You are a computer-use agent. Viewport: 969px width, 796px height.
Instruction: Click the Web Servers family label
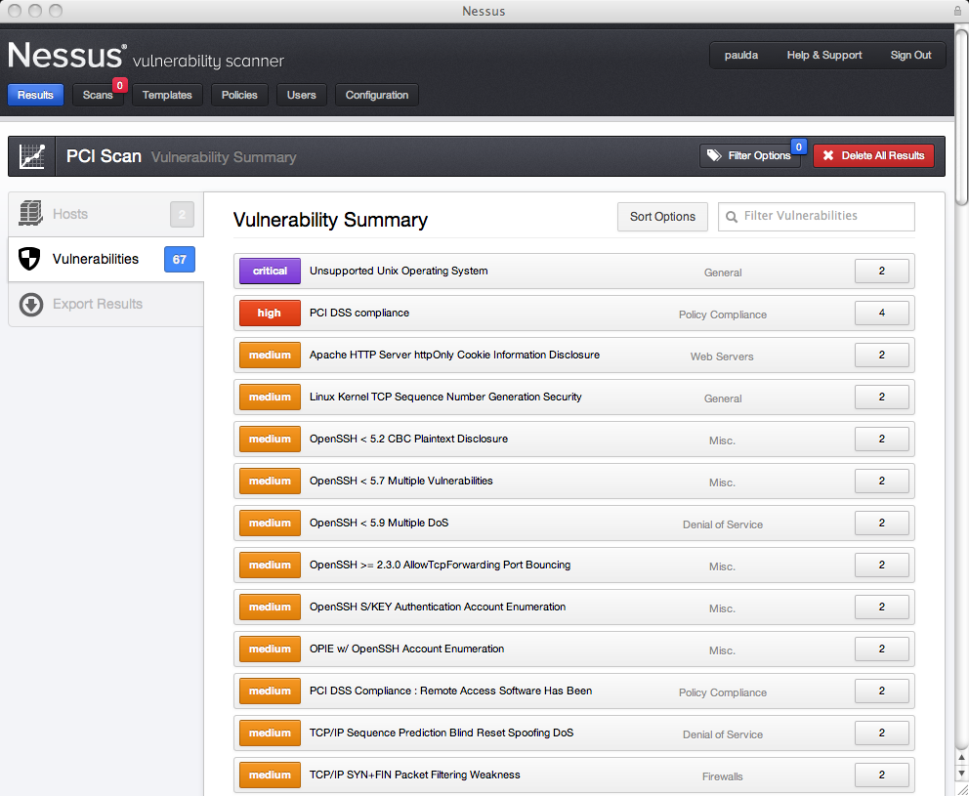722,356
